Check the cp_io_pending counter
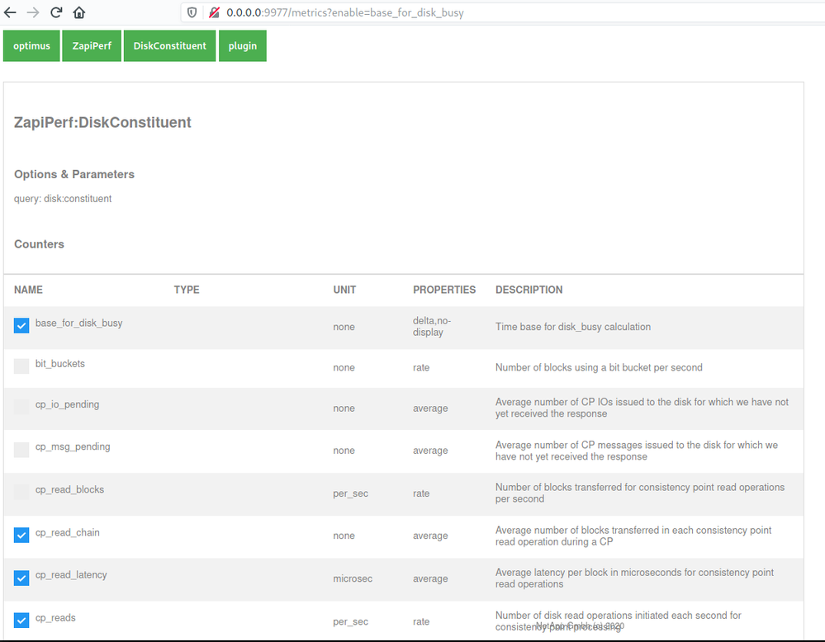This screenshot has height=642, width=825. pos(21,408)
